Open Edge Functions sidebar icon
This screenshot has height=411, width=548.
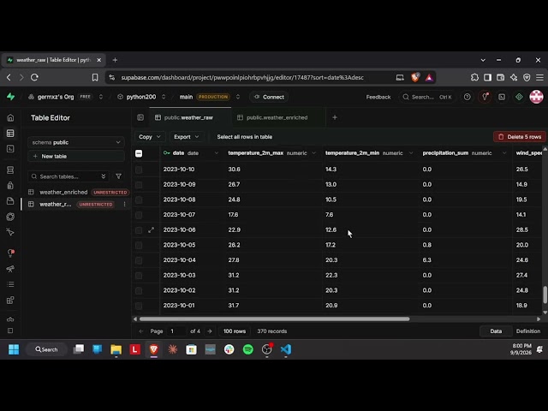pos(10,217)
